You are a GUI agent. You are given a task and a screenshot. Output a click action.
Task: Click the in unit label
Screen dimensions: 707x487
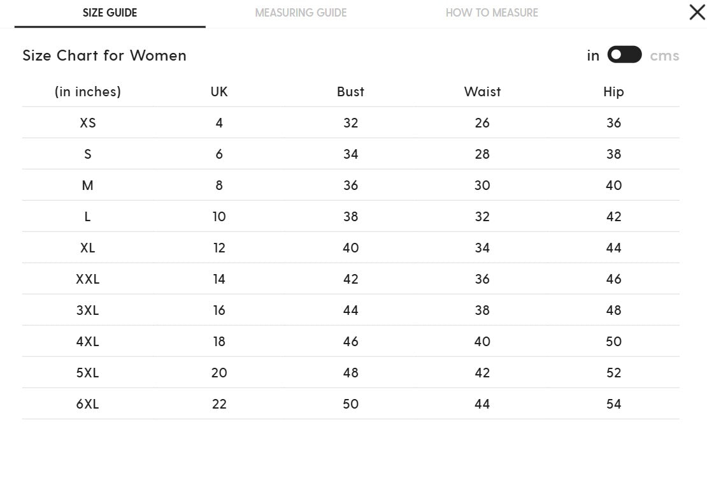pos(593,55)
